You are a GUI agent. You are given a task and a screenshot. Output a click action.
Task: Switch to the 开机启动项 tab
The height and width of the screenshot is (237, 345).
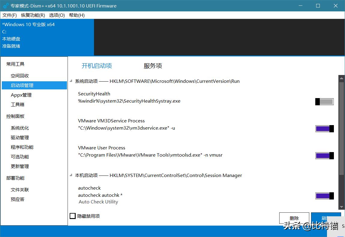pyautogui.click(x=97, y=66)
